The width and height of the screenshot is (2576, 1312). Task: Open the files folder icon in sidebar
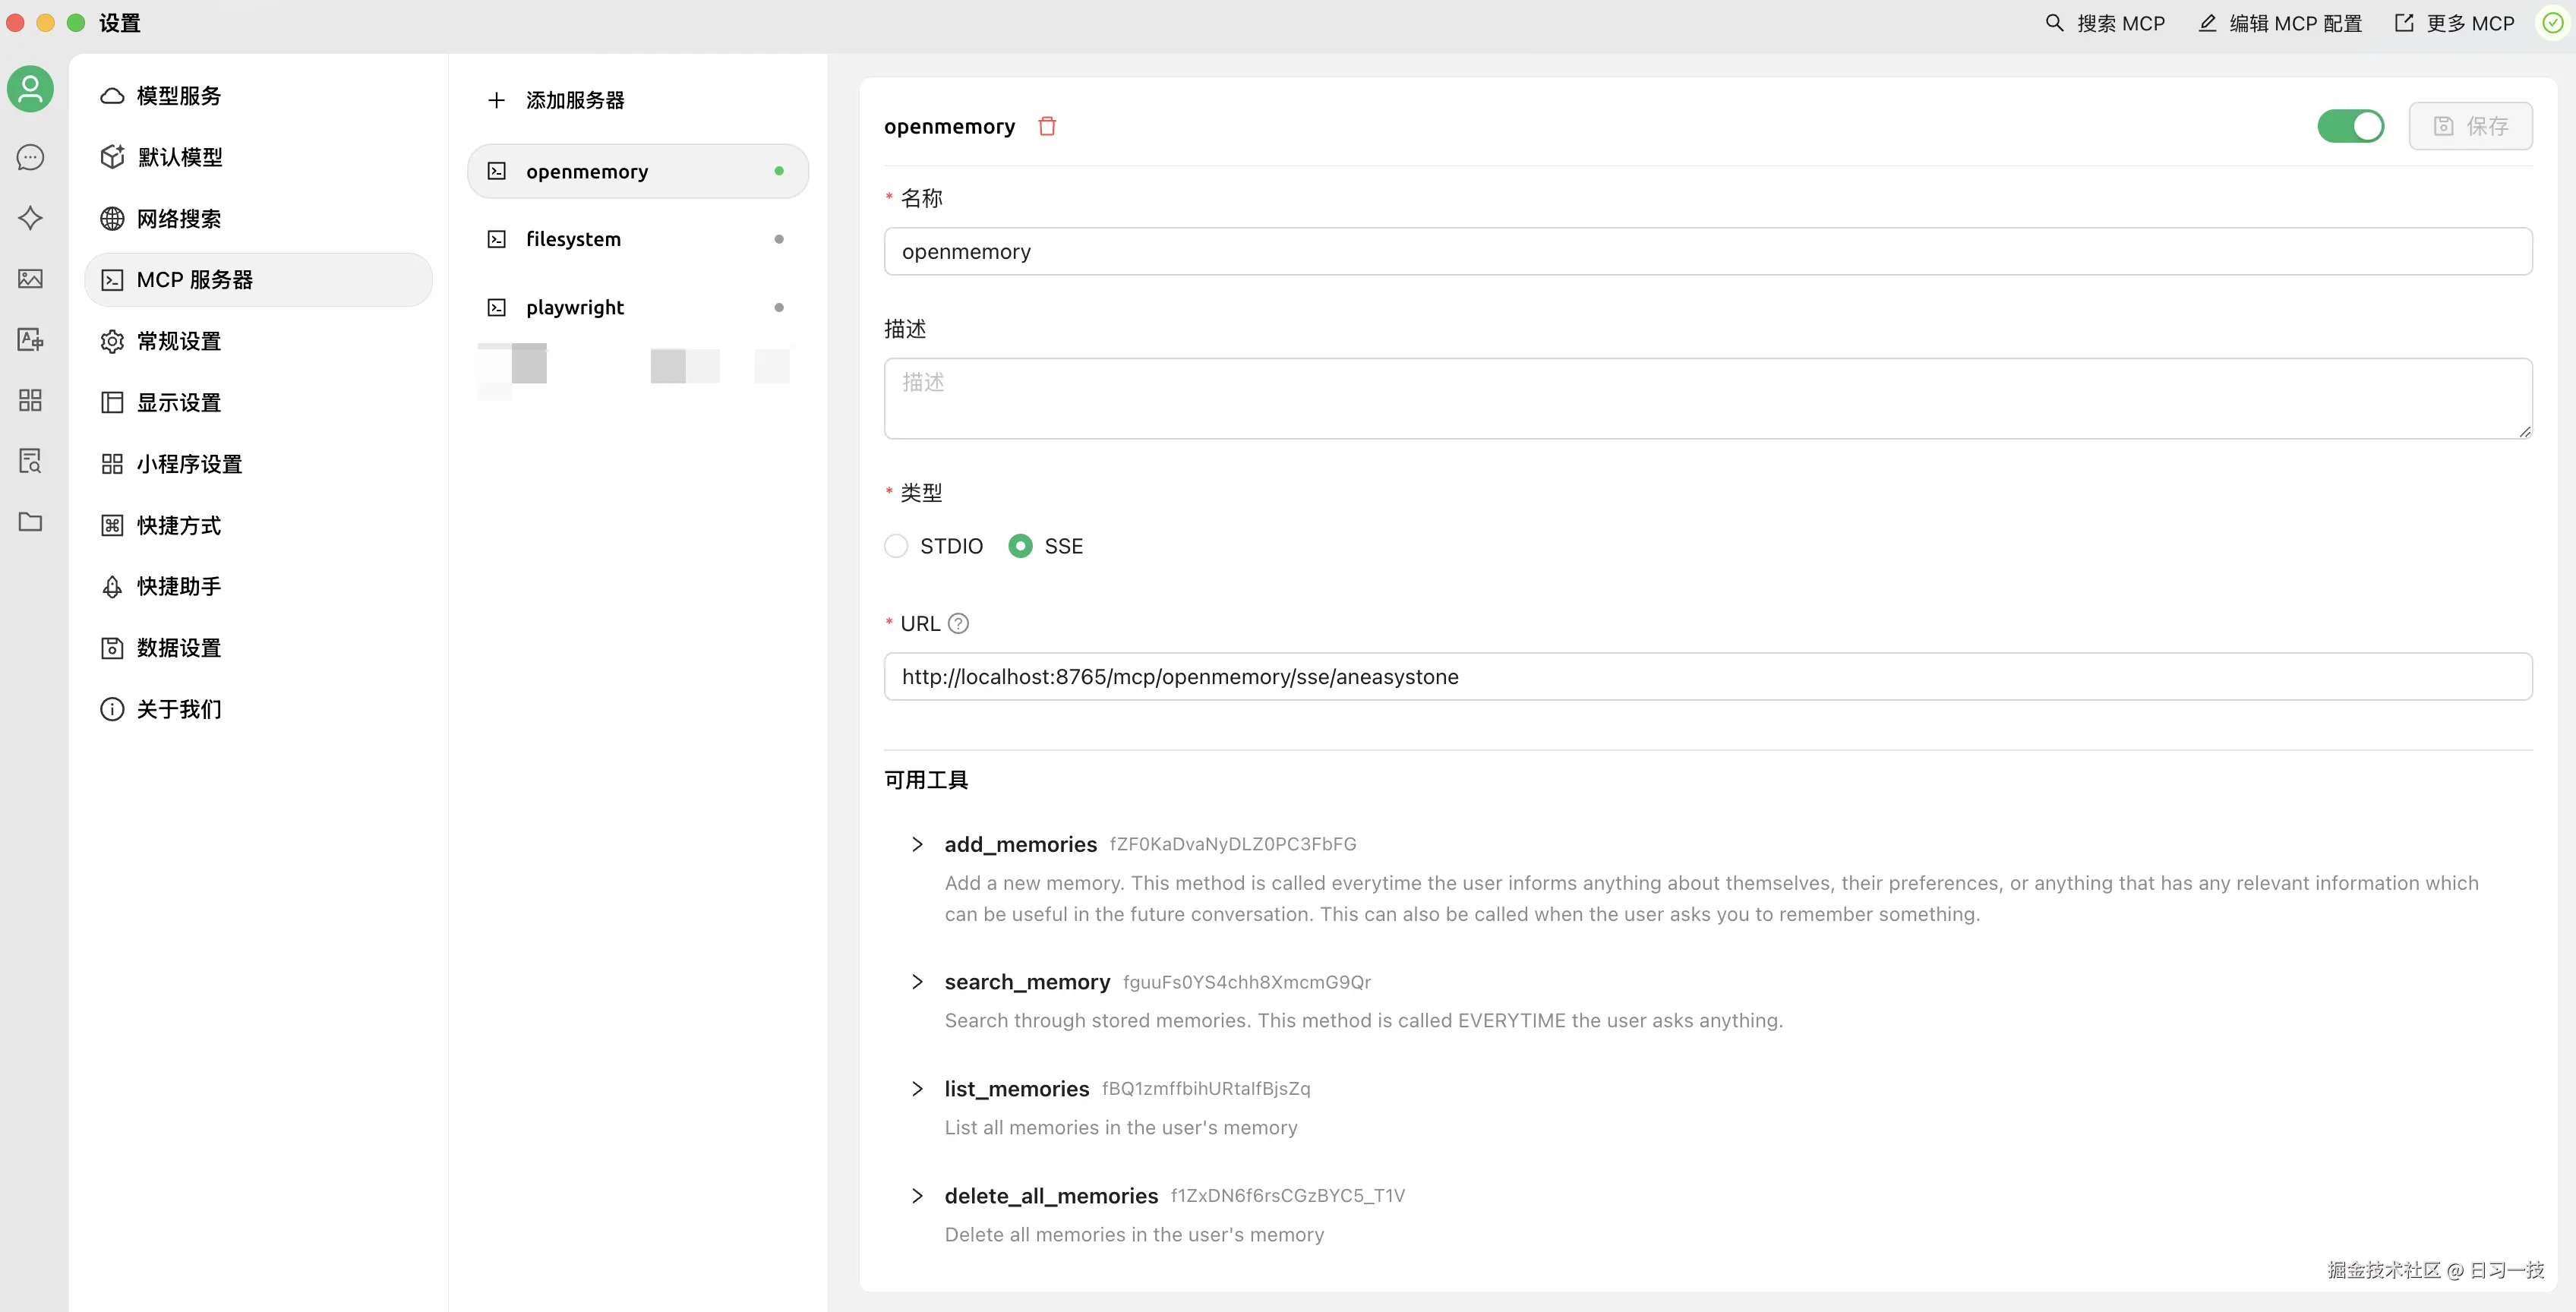30,522
